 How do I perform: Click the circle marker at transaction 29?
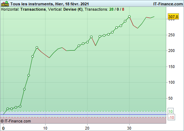(125, 21)
